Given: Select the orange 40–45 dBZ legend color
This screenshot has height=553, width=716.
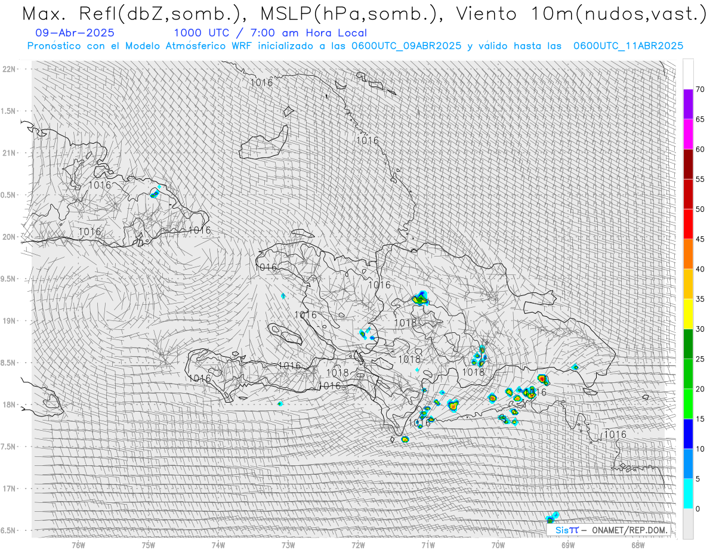Looking at the screenshot, I should pyautogui.click(x=688, y=254).
